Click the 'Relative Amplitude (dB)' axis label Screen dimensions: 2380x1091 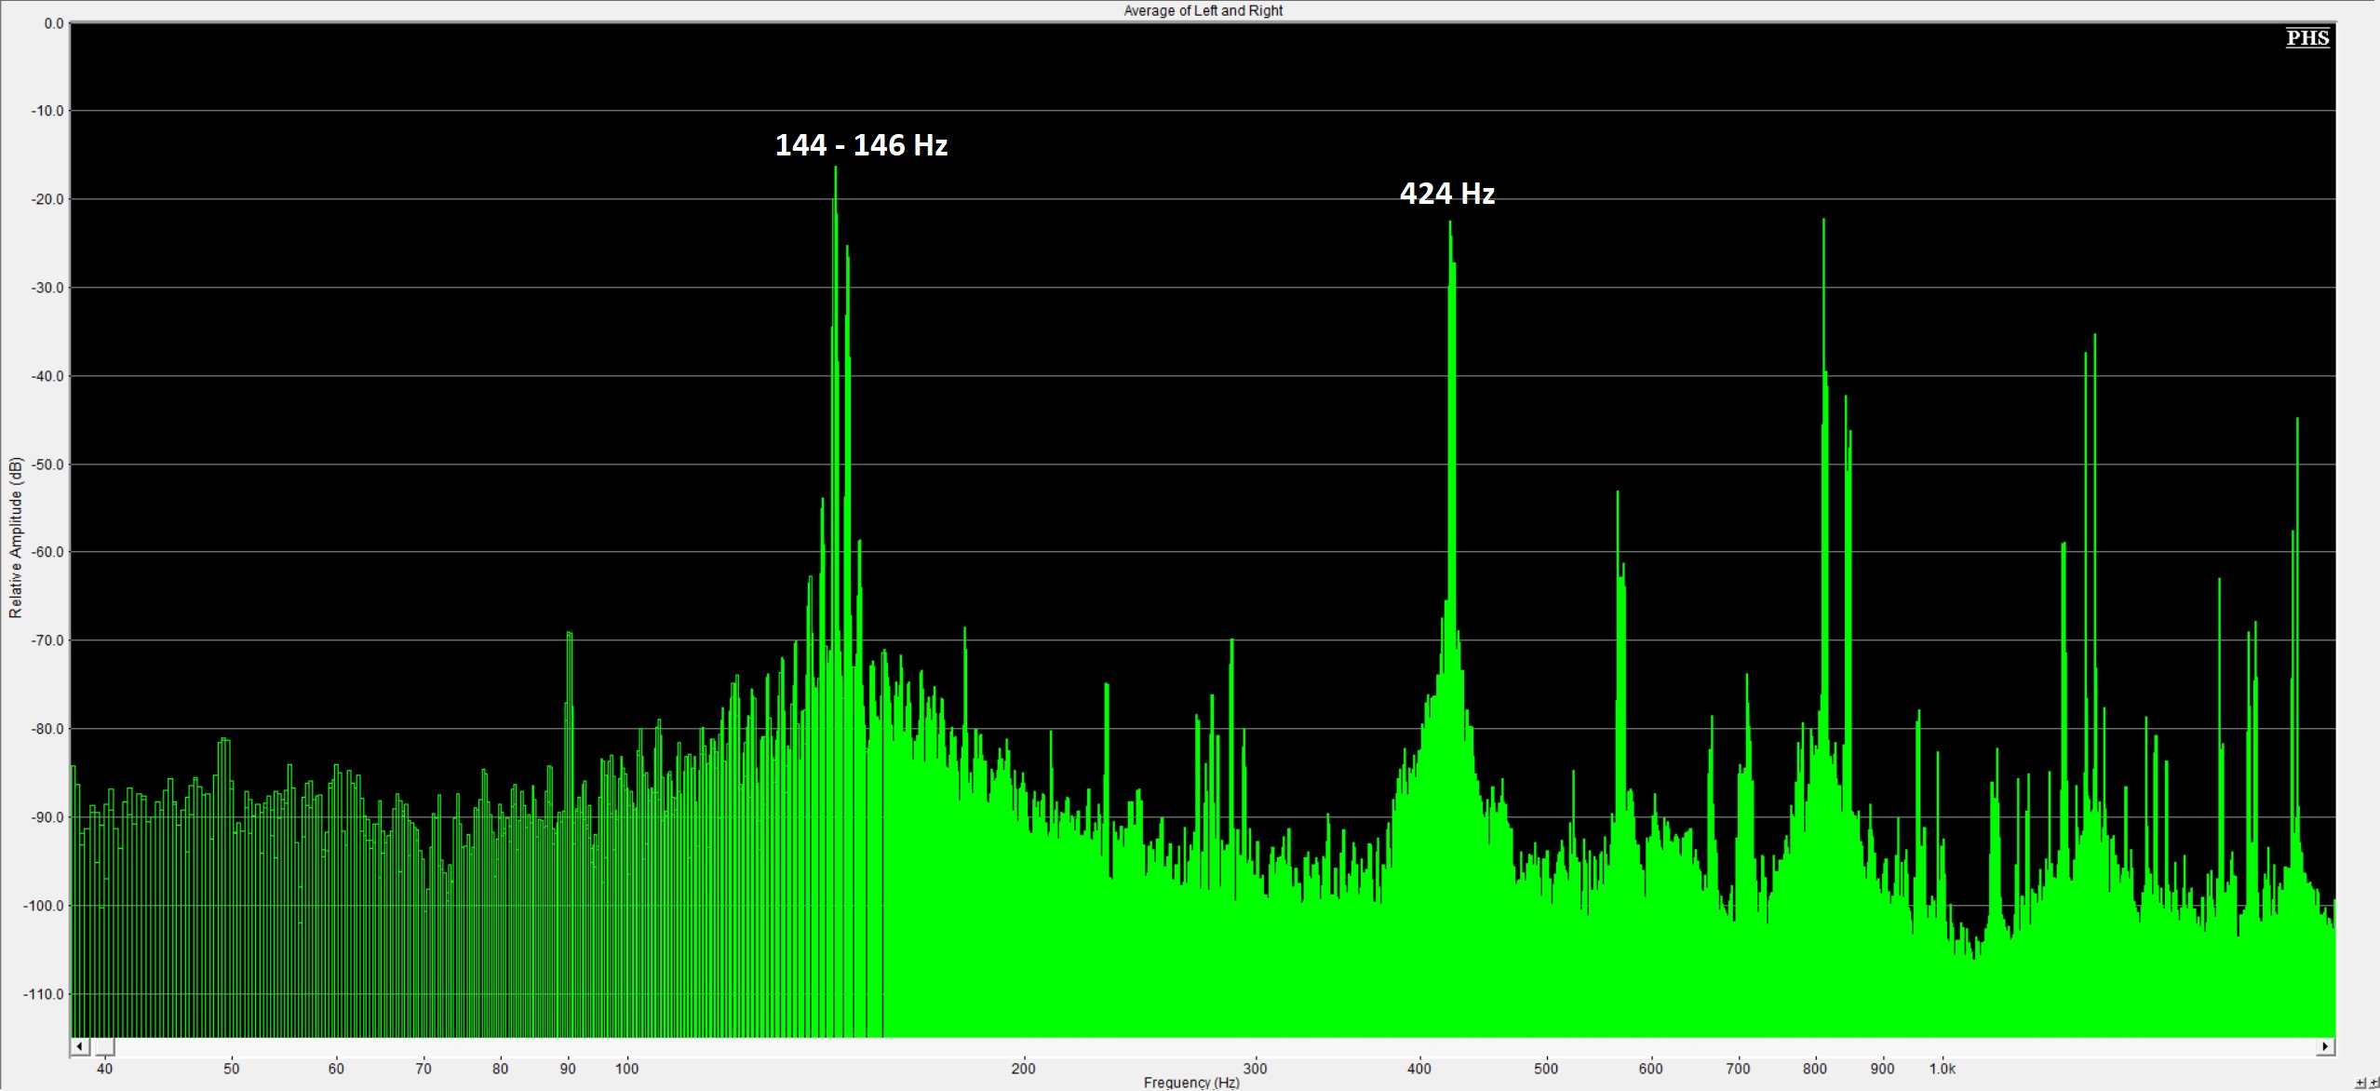(15, 537)
